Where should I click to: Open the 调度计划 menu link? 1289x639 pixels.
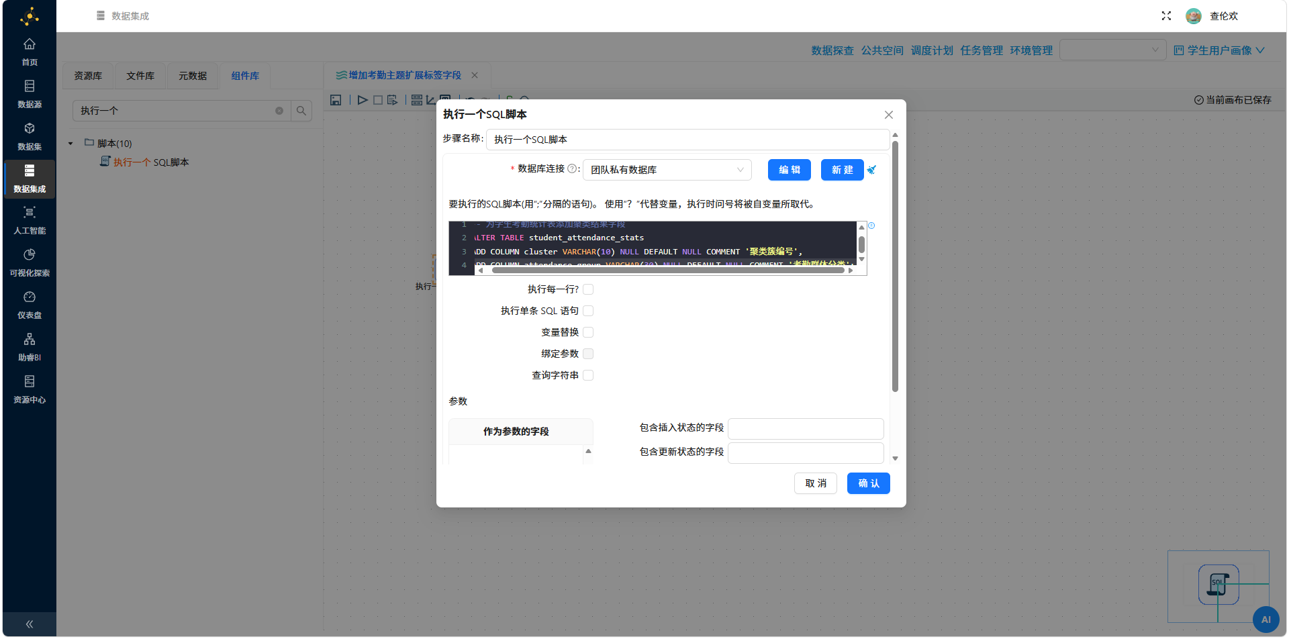pyautogui.click(x=932, y=50)
